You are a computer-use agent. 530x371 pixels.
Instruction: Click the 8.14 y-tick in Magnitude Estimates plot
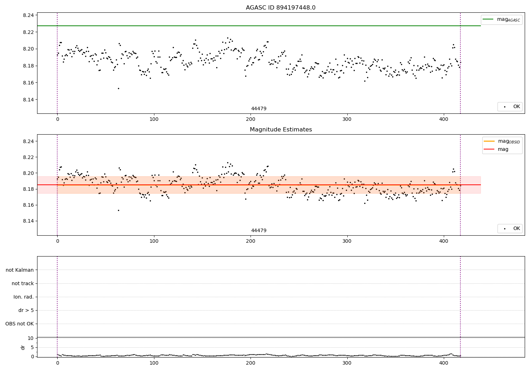coord(29,221)
